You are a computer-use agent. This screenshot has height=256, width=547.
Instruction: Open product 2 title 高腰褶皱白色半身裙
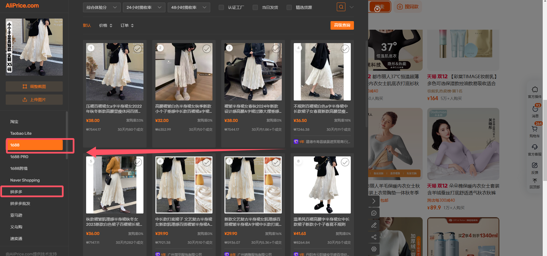(183, 109)
